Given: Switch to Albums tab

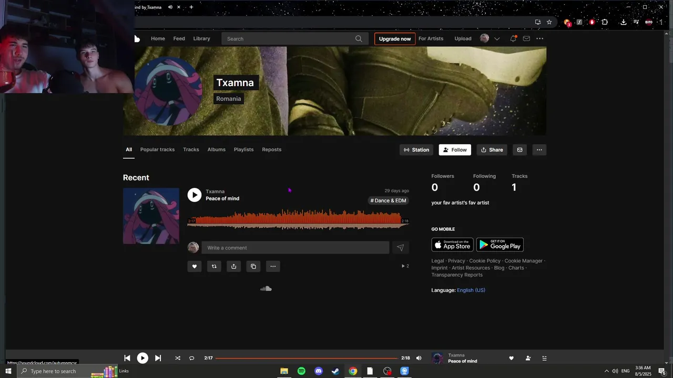Looking at the screenshot, I should tap(216, 150).
